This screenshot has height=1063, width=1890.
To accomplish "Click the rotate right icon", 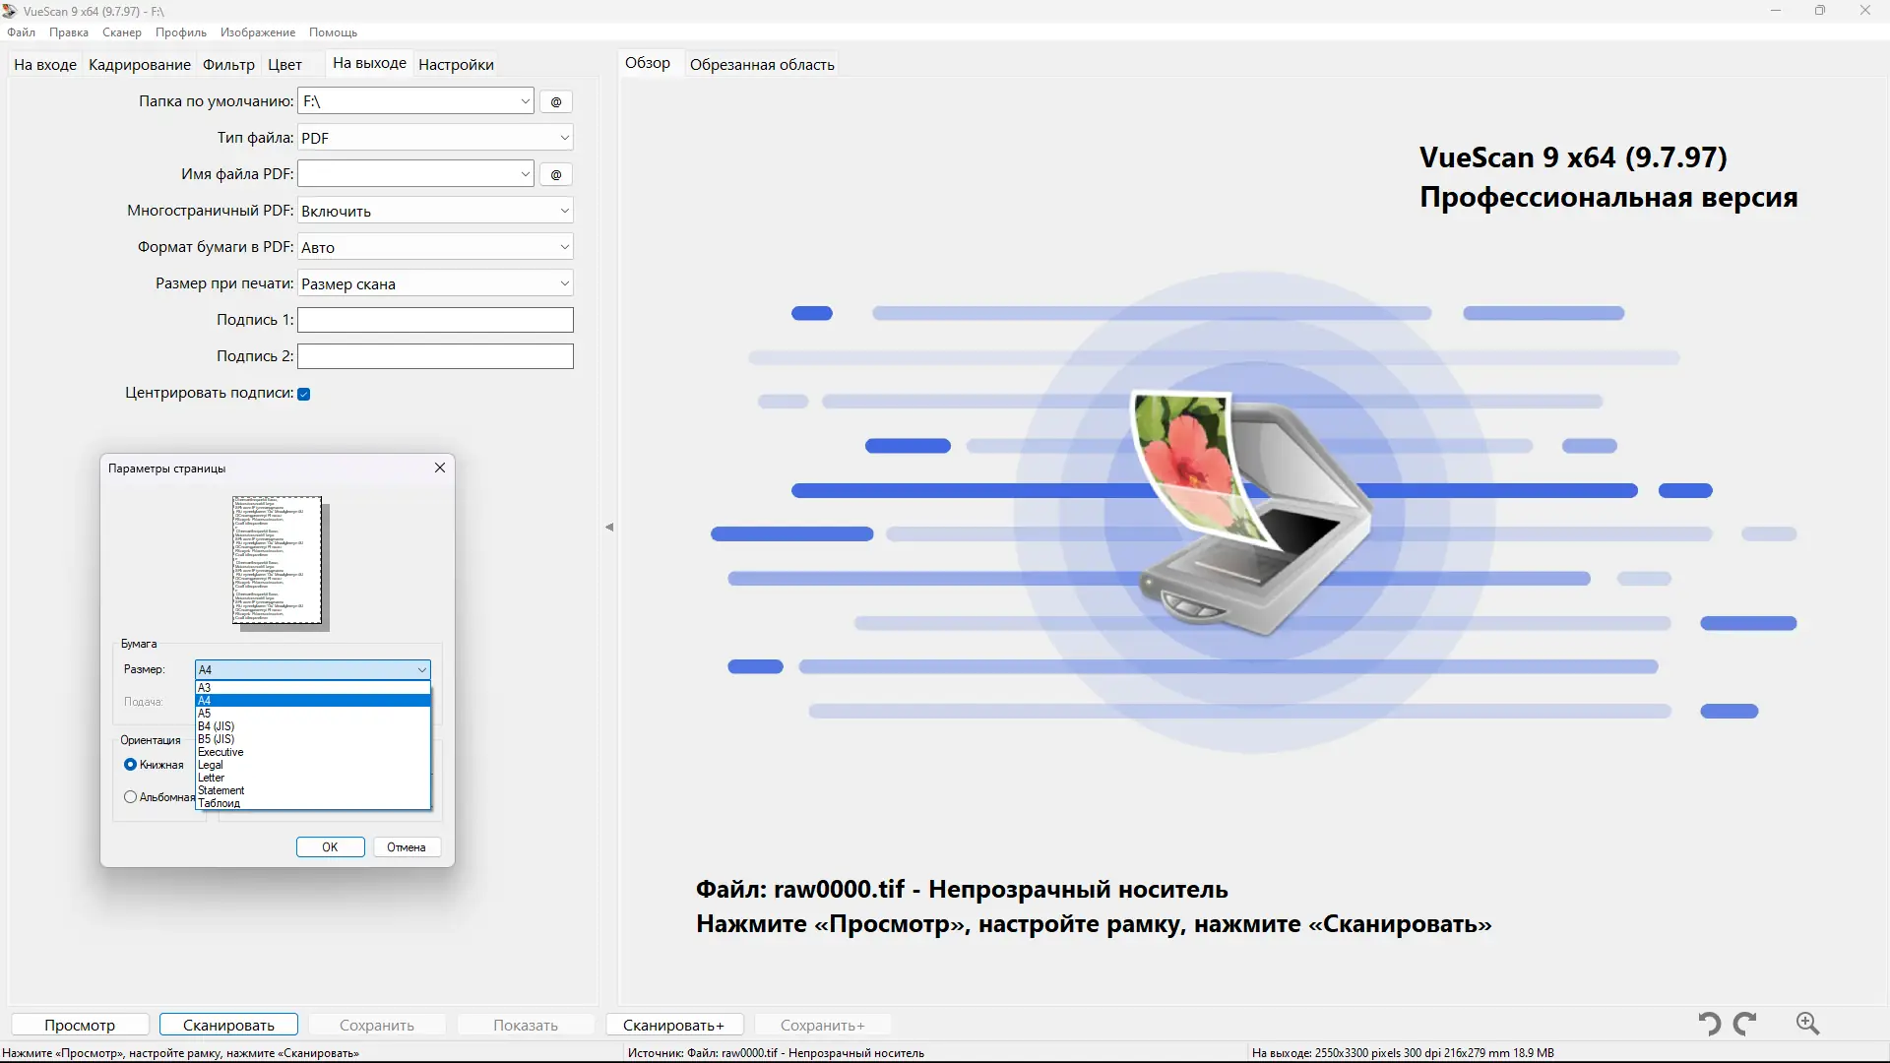I will coord(1745,1024).
